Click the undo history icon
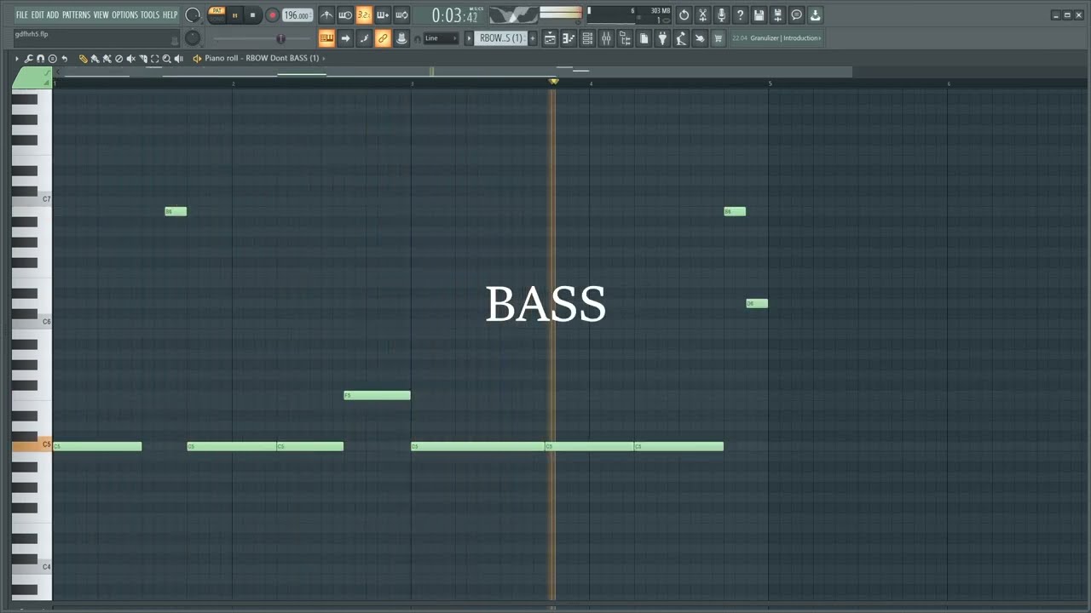Viewport: 1091px width, 613px height. point(684,15)
